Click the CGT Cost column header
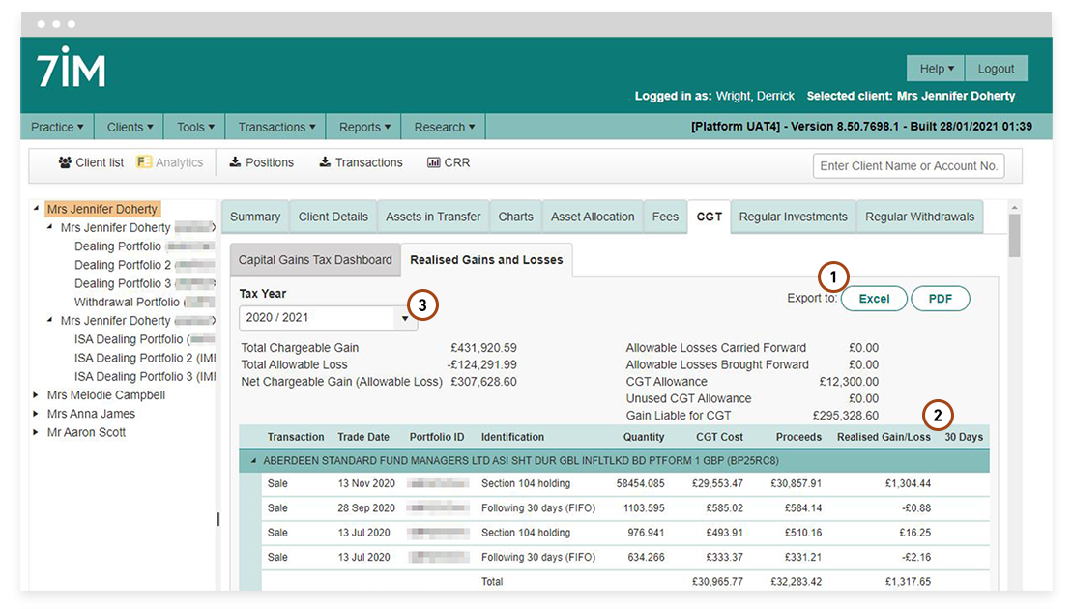Screen dimensions: 1073x609 719,437
